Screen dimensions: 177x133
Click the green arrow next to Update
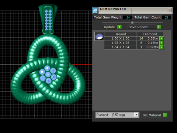point(119,27)
